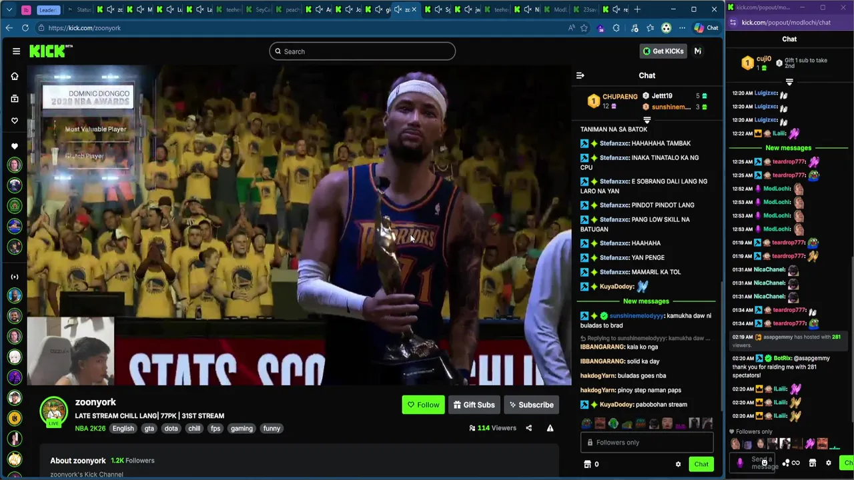Select the dota tag
This screenshot has width=854, height=480.
pyautogui.click(x=171, y=429)
